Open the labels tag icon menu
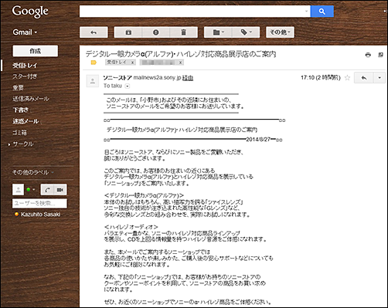 246,32
